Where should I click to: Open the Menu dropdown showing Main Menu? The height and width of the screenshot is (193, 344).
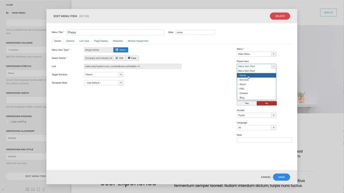(256, 54)
